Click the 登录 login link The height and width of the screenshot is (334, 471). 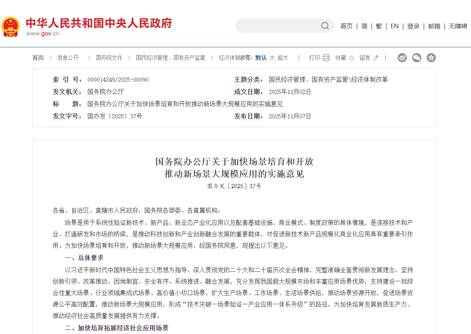tap(413, 26)
